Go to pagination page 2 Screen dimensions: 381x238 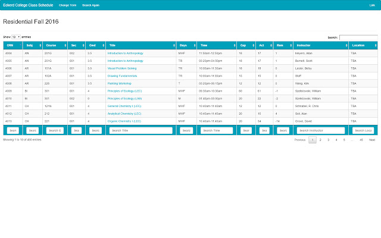320,140
